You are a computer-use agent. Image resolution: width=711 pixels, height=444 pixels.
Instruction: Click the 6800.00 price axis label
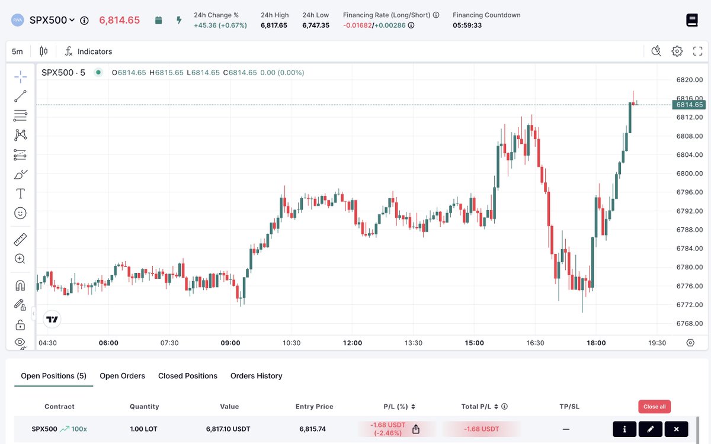690,173
